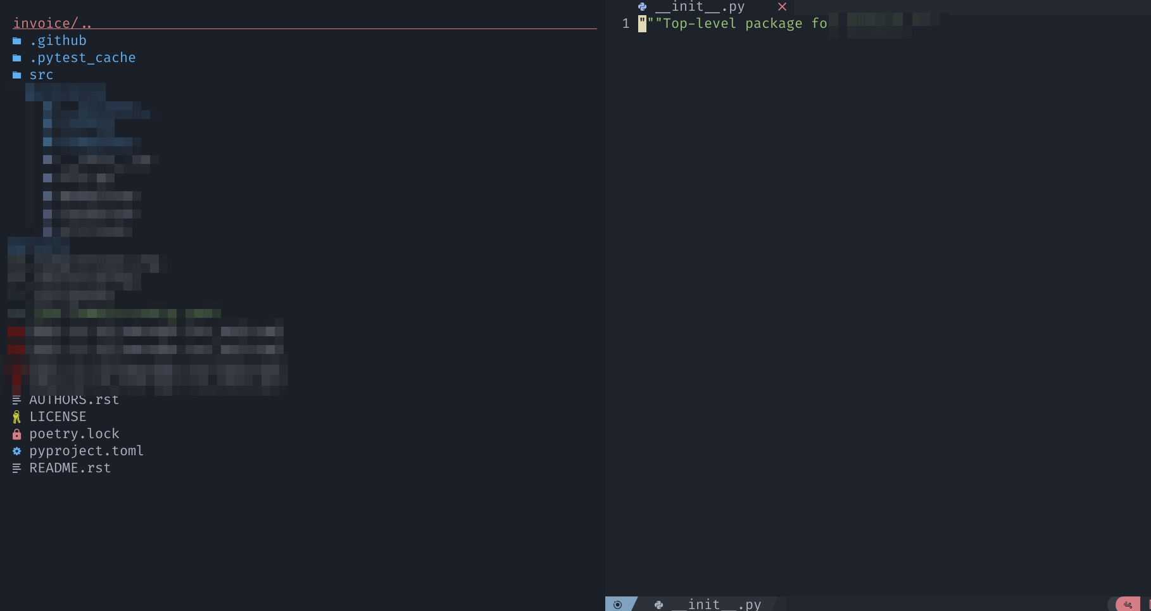Click line number 1 in the editor
This screenshot has height=611, width=1151.
click(x=626, y=23)
